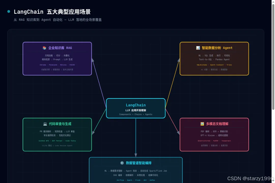The height and width of the screenshot is (183, 275).
Task: Click the 内部知识库 use-case line in the RAG card
Action: pos(57,70)
